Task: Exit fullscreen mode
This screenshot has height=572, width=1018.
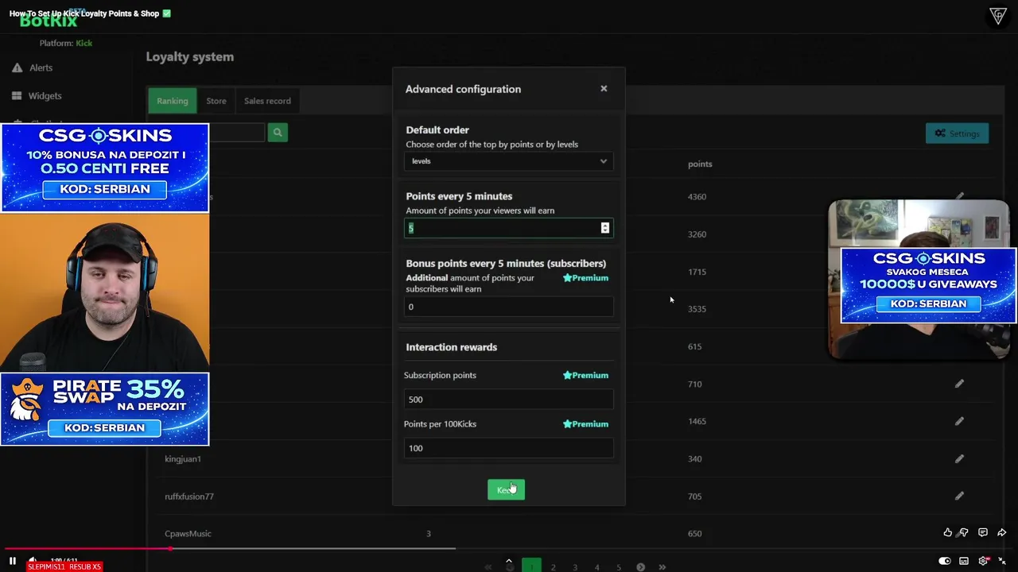Action: tap(1002, 561)
